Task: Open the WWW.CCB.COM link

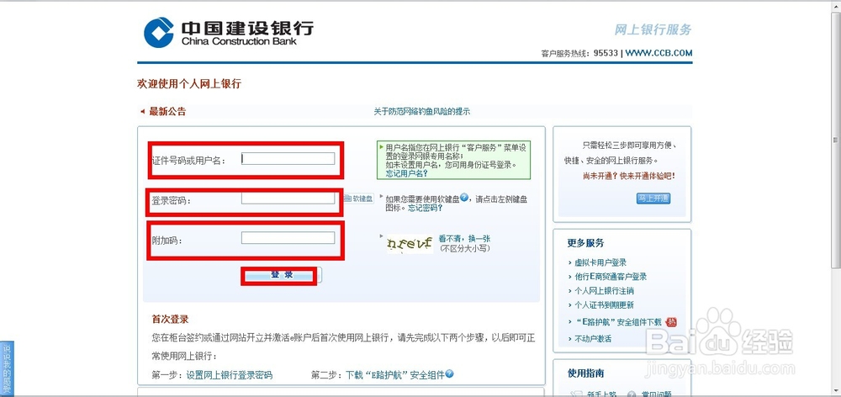Action: pos(659,53)
